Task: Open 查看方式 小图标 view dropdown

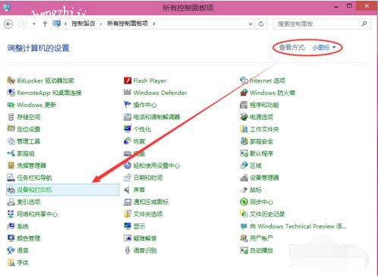Action: (324, 47)
